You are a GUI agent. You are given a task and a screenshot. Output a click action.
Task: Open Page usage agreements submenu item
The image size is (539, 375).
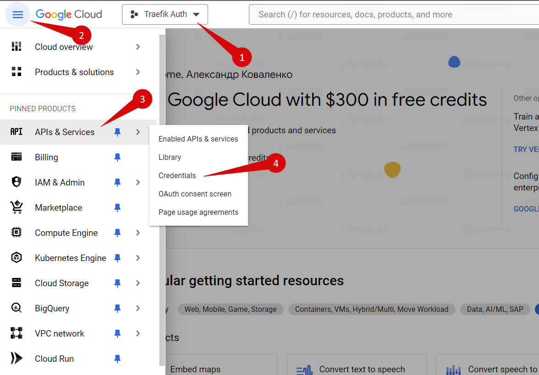[x=198, y=212]
